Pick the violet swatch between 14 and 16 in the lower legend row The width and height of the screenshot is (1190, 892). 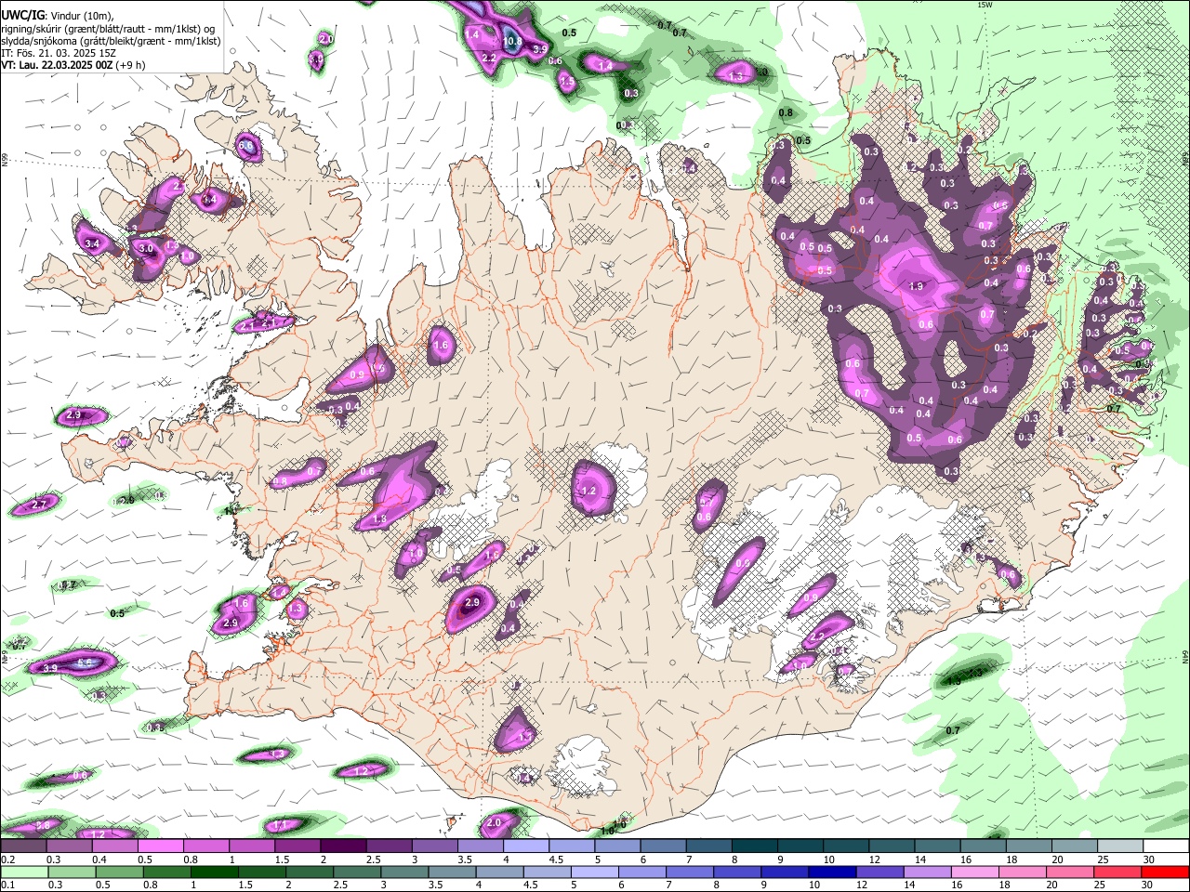point(928,872)
